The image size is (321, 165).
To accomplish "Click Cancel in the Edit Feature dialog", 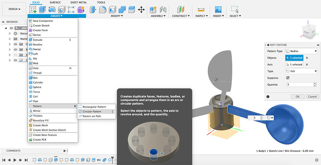I will [x=312, y=97].
